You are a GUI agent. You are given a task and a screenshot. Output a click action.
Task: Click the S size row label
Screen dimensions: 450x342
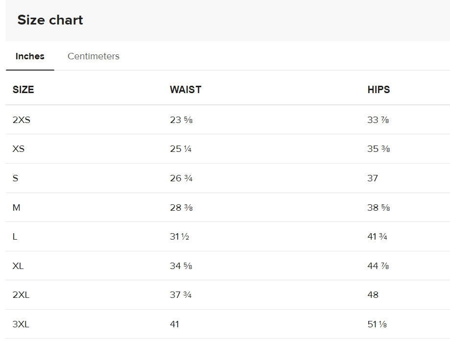(15, 178)
